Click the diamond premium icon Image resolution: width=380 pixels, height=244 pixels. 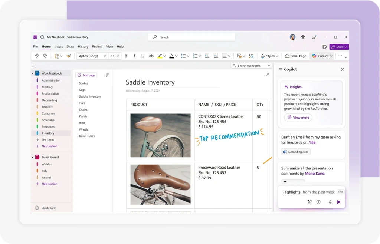[x=303, y=37]
